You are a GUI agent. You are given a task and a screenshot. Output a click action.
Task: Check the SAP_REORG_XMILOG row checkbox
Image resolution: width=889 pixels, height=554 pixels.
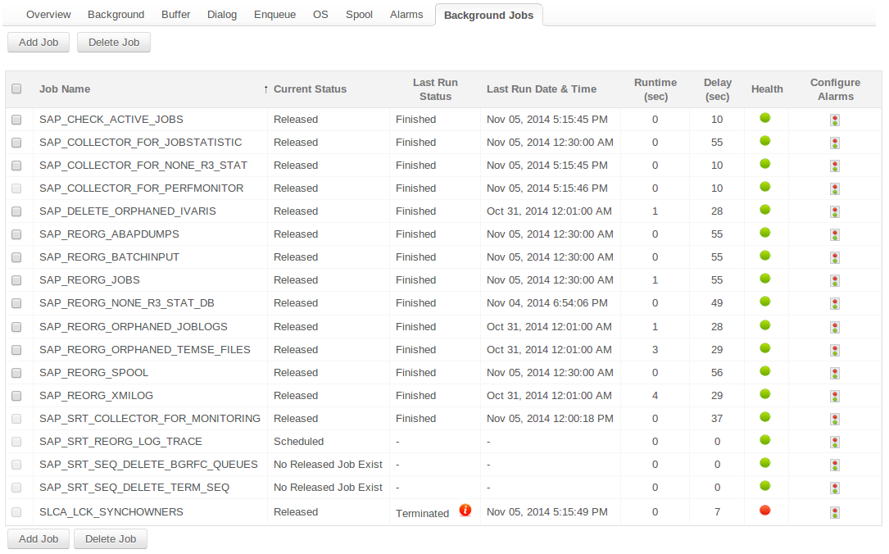[x=16, y=395]
